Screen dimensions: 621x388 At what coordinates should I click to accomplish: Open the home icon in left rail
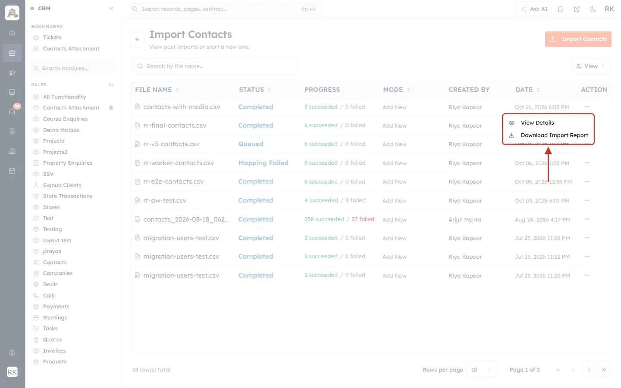pos(12,33)
